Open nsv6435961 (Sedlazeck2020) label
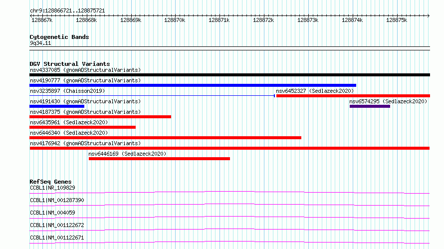Screen dimensions: 444x249 pos(69,122)
